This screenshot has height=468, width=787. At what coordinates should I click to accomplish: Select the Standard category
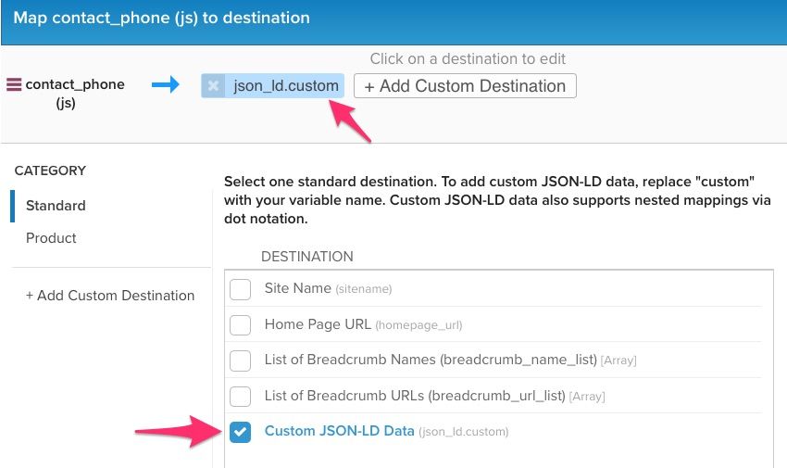56,206
